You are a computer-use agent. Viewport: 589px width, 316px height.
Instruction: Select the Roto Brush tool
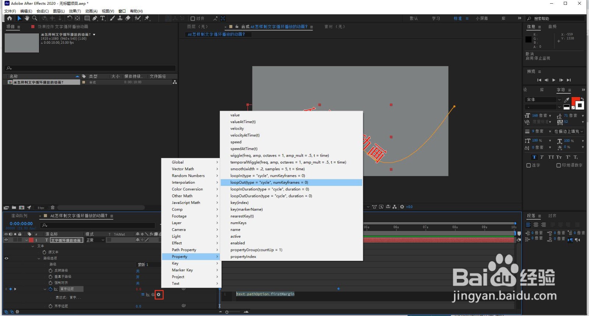(138, 18)
